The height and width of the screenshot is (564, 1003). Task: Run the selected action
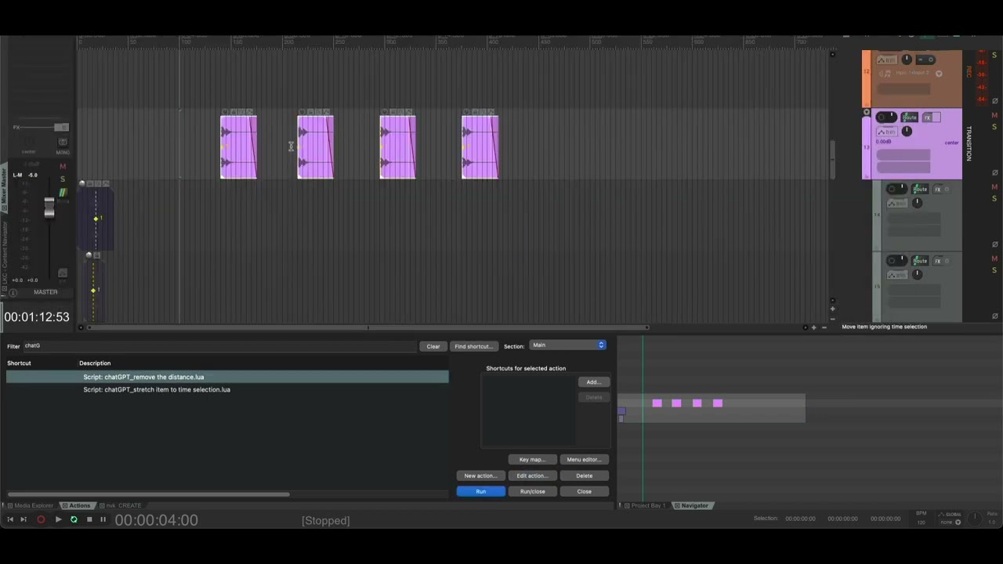[x=481, y=491]
